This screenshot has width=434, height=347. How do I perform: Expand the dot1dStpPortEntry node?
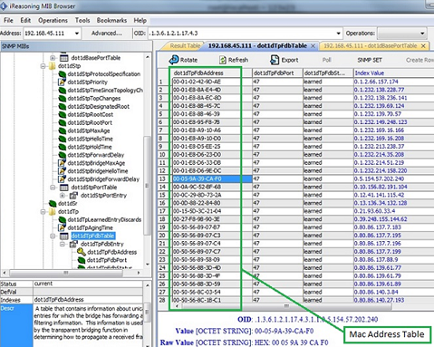[63, 196]
